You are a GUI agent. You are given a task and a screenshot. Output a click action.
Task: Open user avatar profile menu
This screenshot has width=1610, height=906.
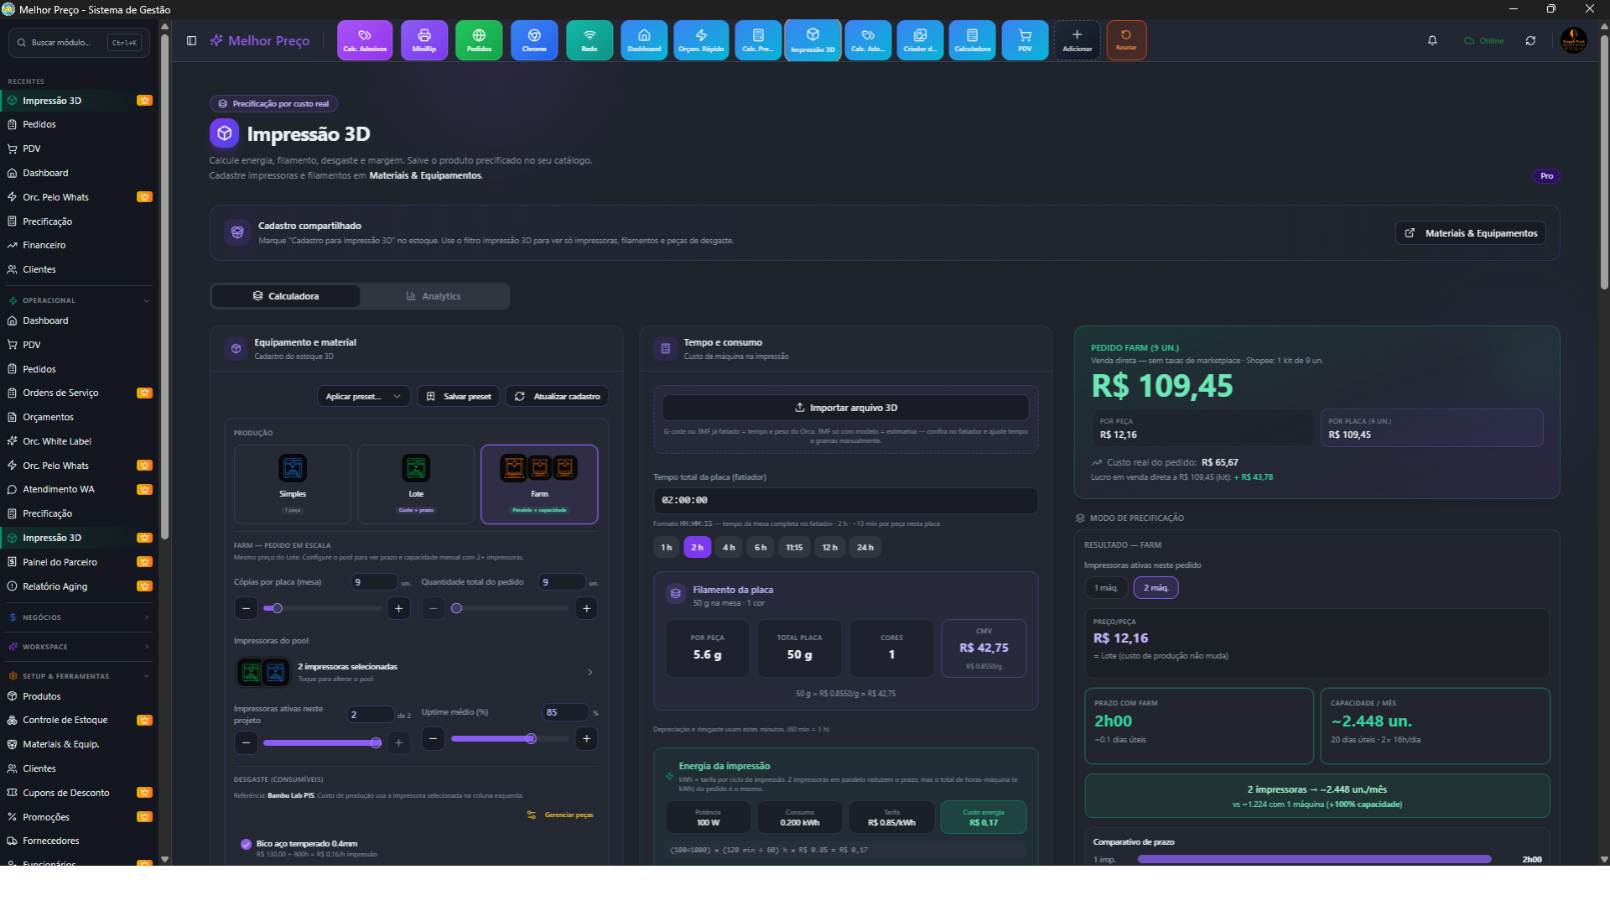click(1573, 40)
